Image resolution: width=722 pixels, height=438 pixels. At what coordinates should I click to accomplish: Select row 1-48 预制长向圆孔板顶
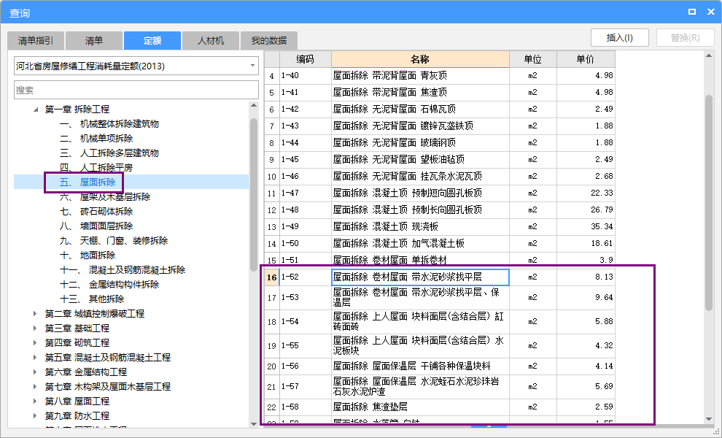[440, 210]
